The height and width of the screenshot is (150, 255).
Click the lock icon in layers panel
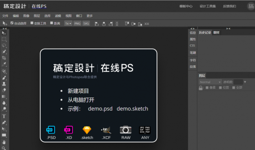pos(201,88)
